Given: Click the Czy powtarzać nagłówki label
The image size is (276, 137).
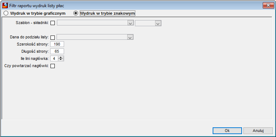Looking at the screenshot, I should coord(26,66).
